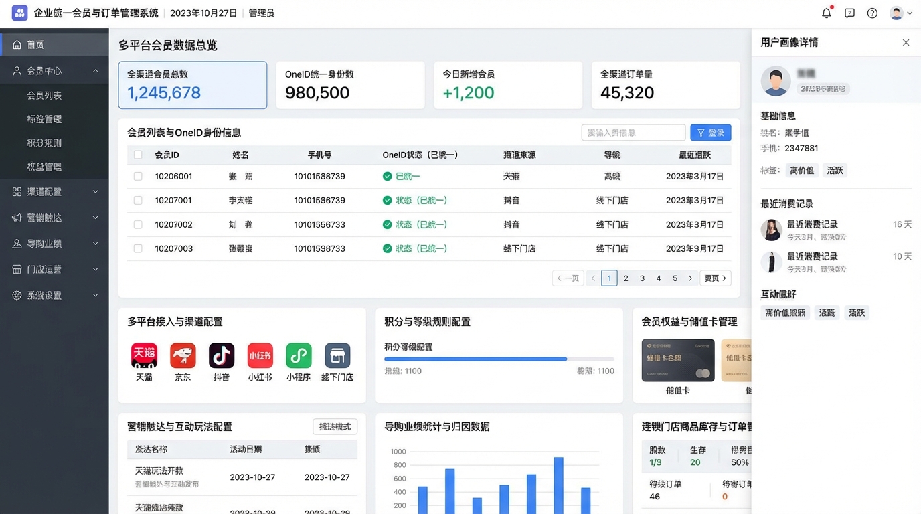Tick the checkbox for member 10207002
The height and width of the screenshot is (514, 921).
tap(138, 225)
